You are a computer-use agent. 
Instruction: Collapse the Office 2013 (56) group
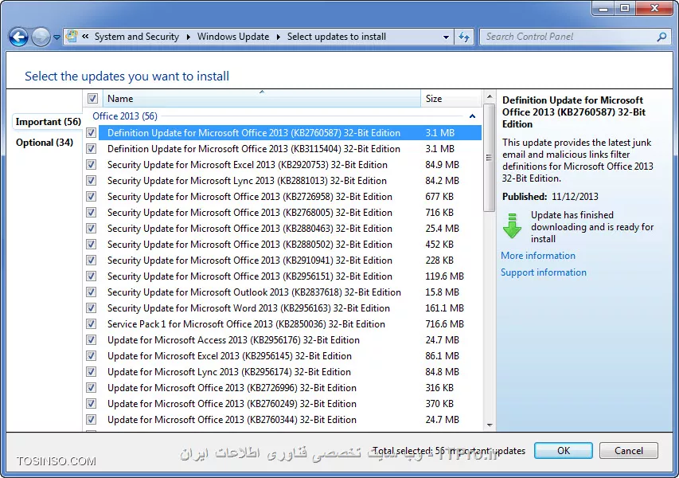coord(472,116)
